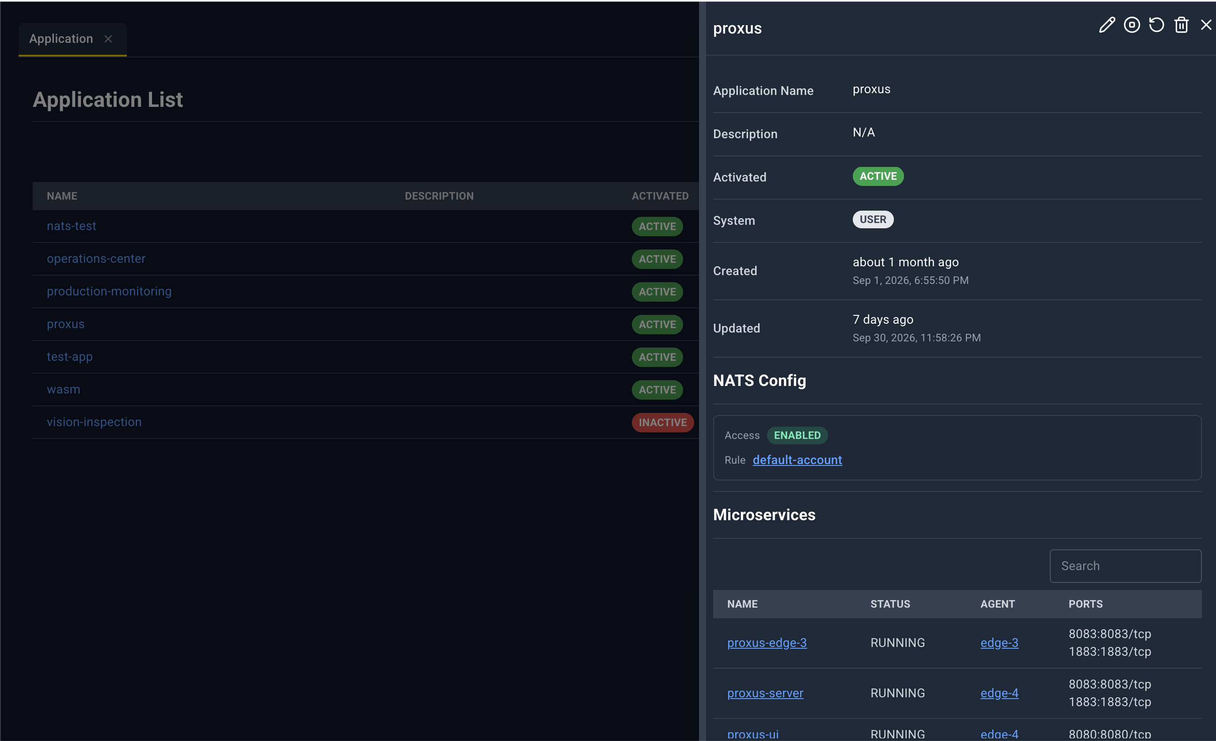The width and height of the screenshot is (1216, 741).
Task: Open the test-app application
Action: [69, 357]
